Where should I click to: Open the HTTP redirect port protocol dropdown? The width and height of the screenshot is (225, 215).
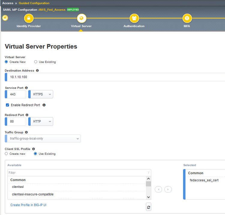pos(41,122)
